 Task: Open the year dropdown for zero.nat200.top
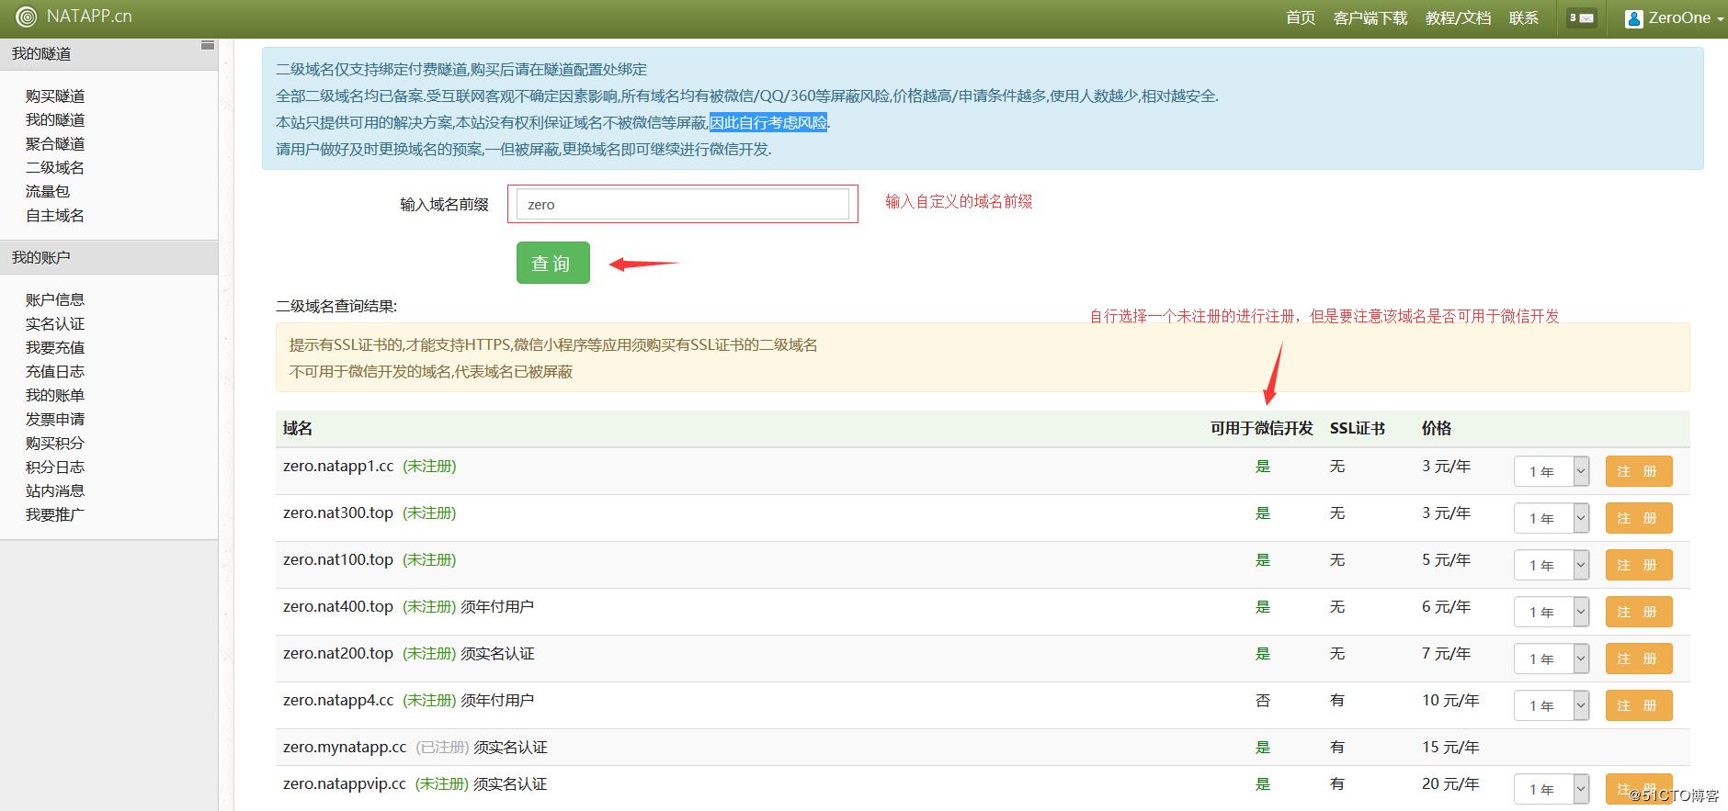[x=1551, y=659]
